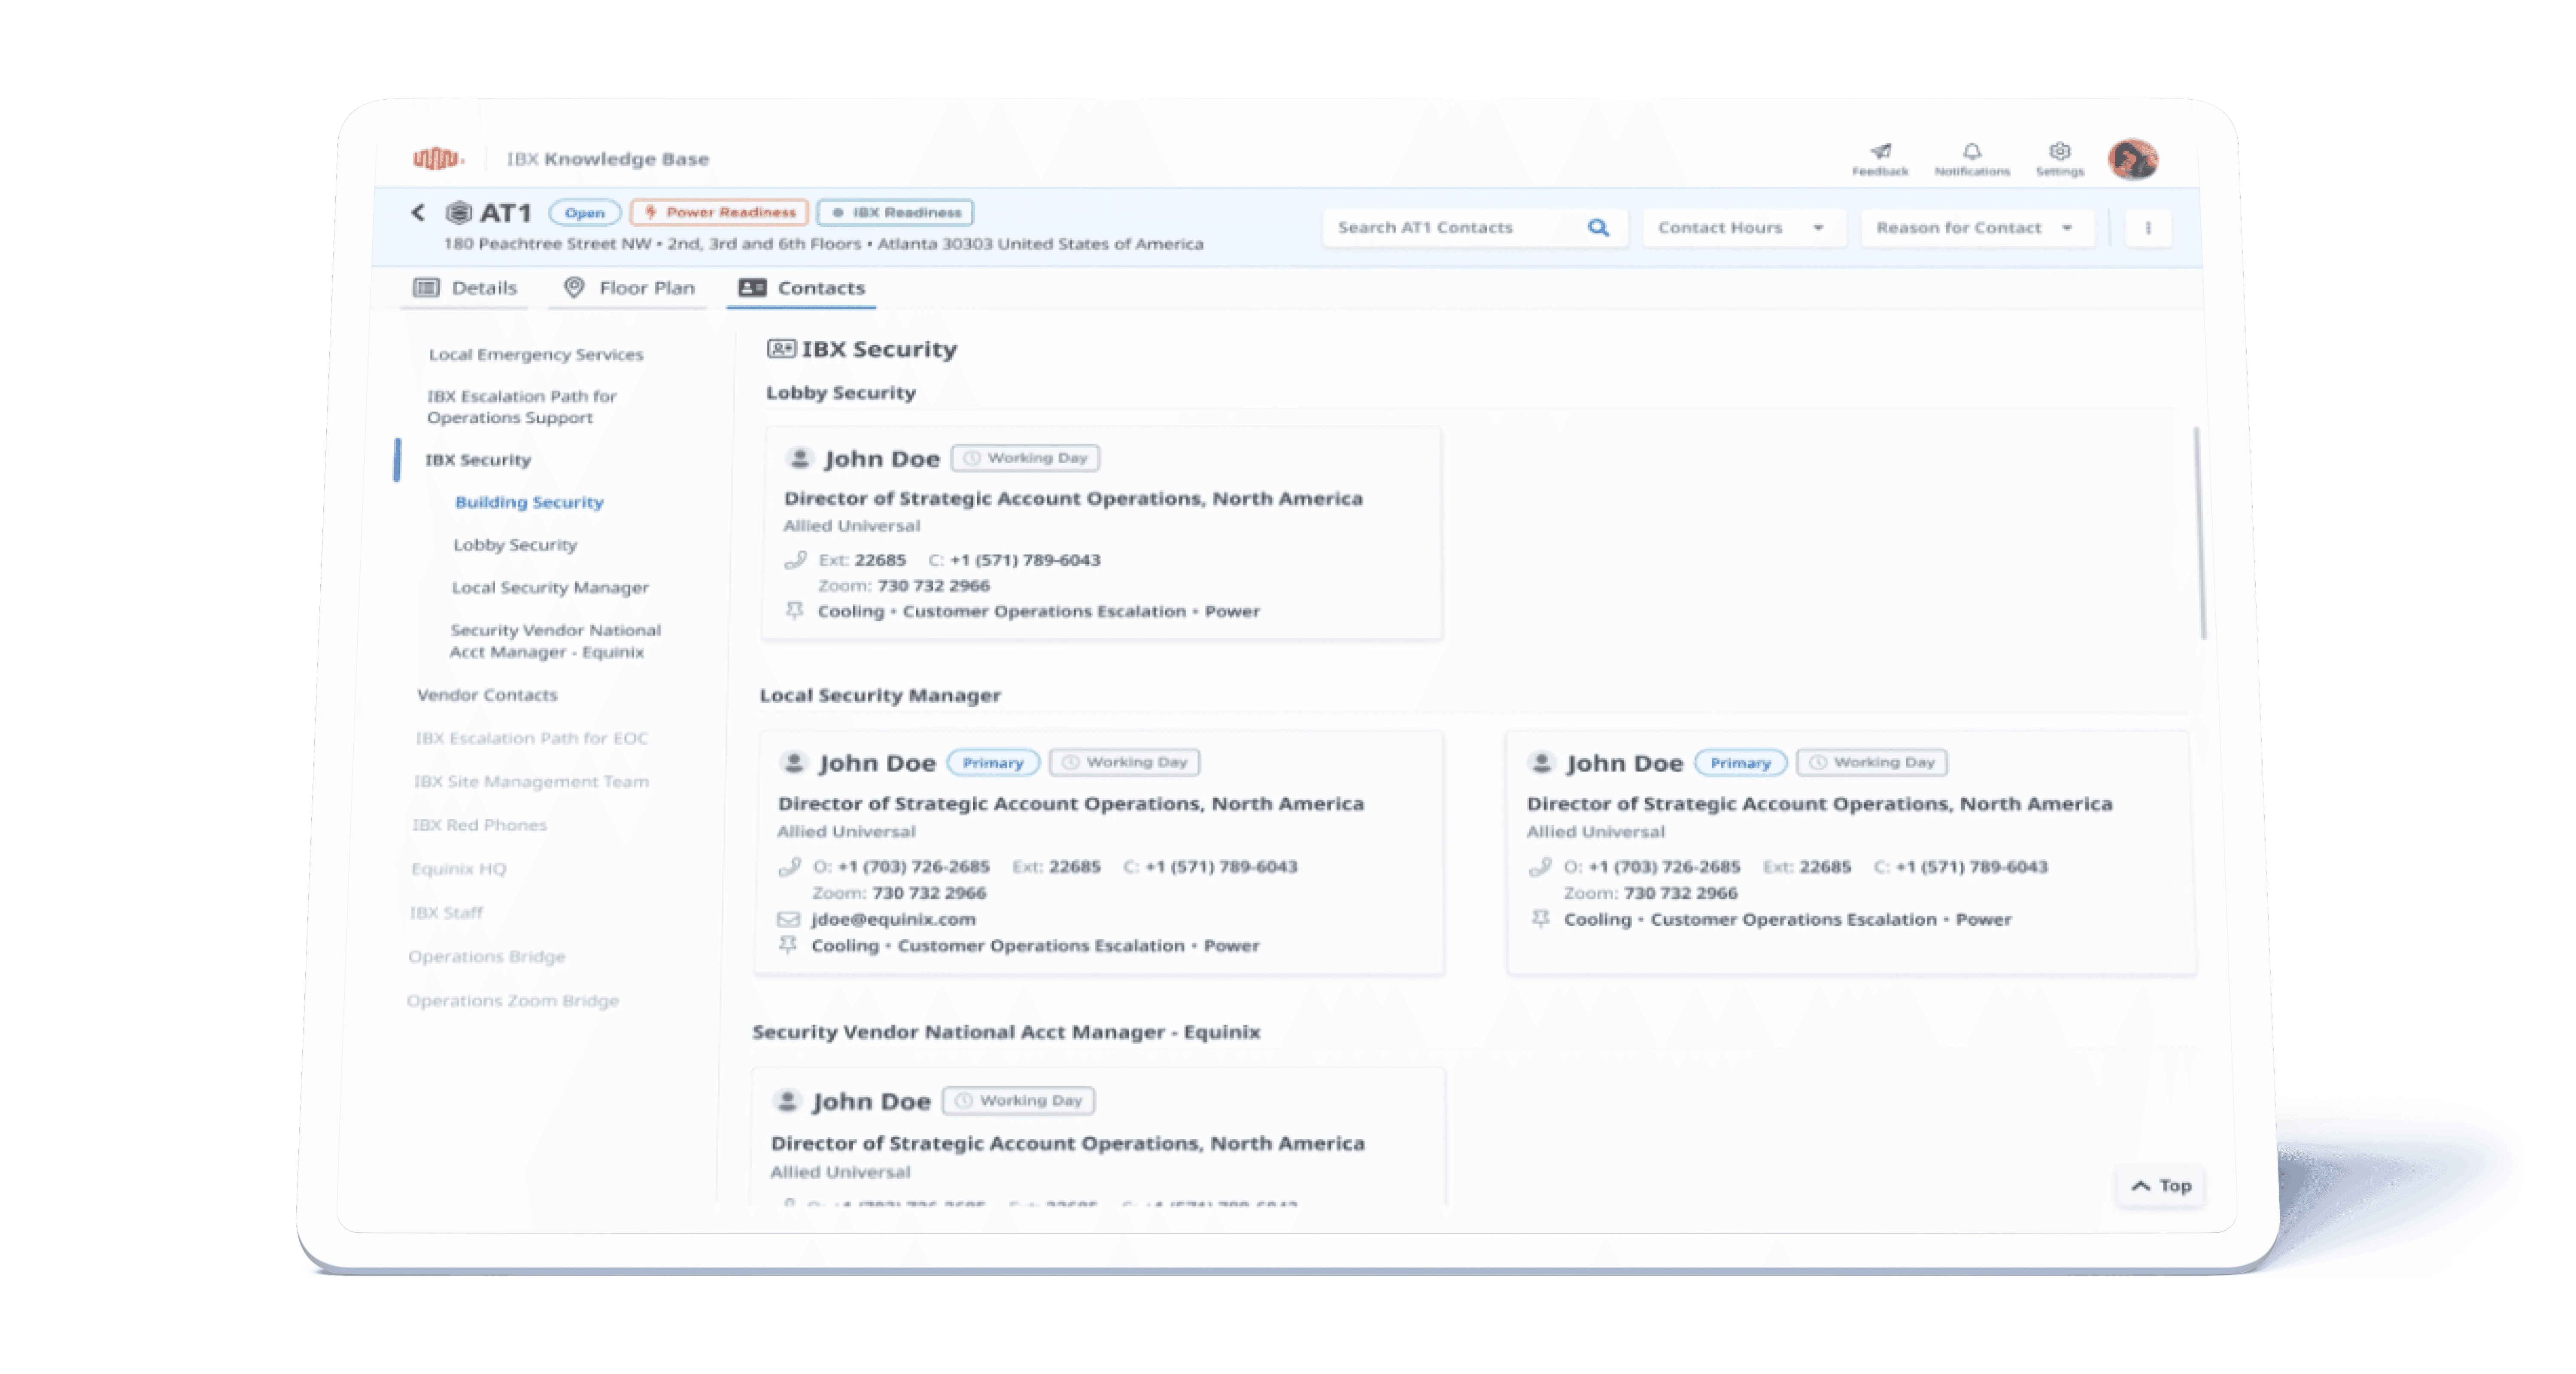This screenshot has height=1374, width=2576.
Task: Go back using the arrow beside AT1
Action: pos(418,213)
